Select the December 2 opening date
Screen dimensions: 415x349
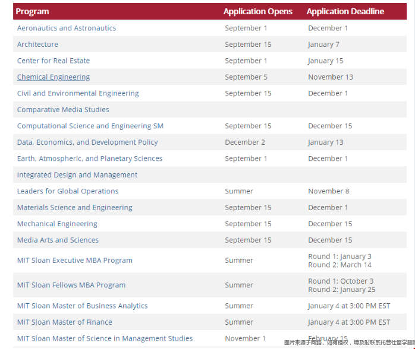click(245, 142)
